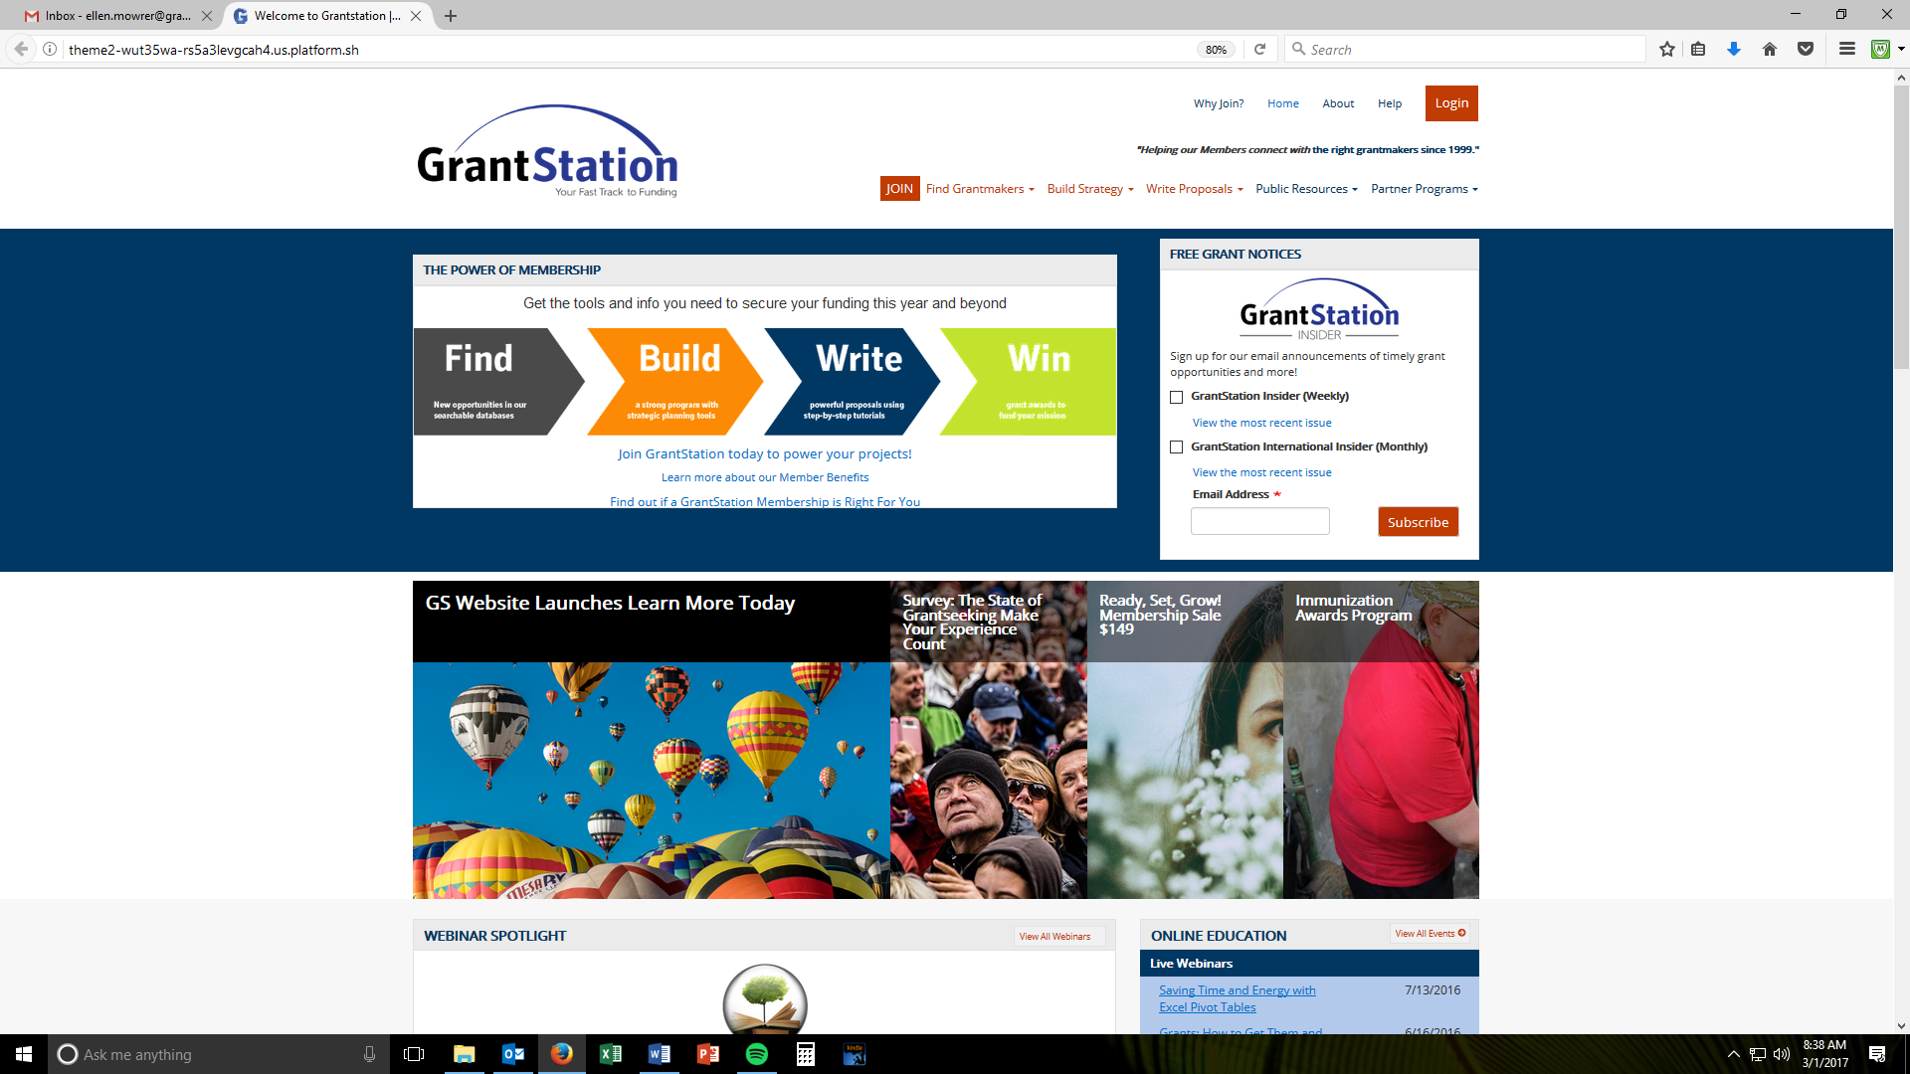Click the browser home icon
The image size is (1910, 1074).
coord(1770,50)
